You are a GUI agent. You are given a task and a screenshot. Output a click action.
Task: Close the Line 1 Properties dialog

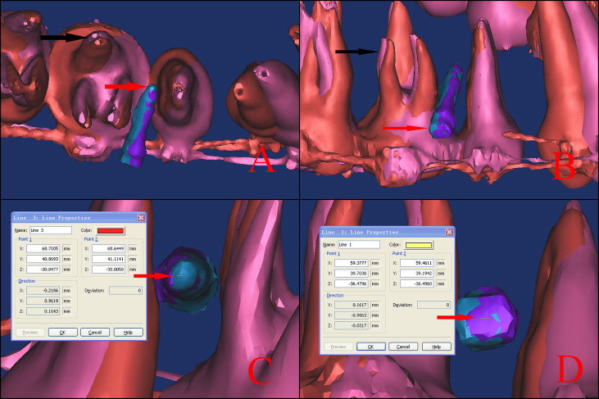coord(450,233)
